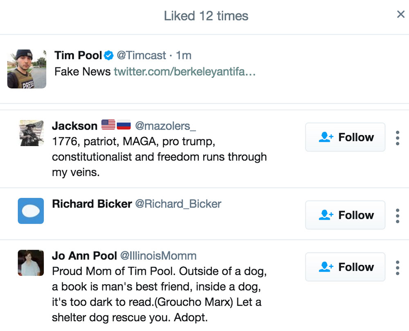Screen dimensions: 409x331
Task: Click the @Timcast handle
Action: click(x=142, y=55)
